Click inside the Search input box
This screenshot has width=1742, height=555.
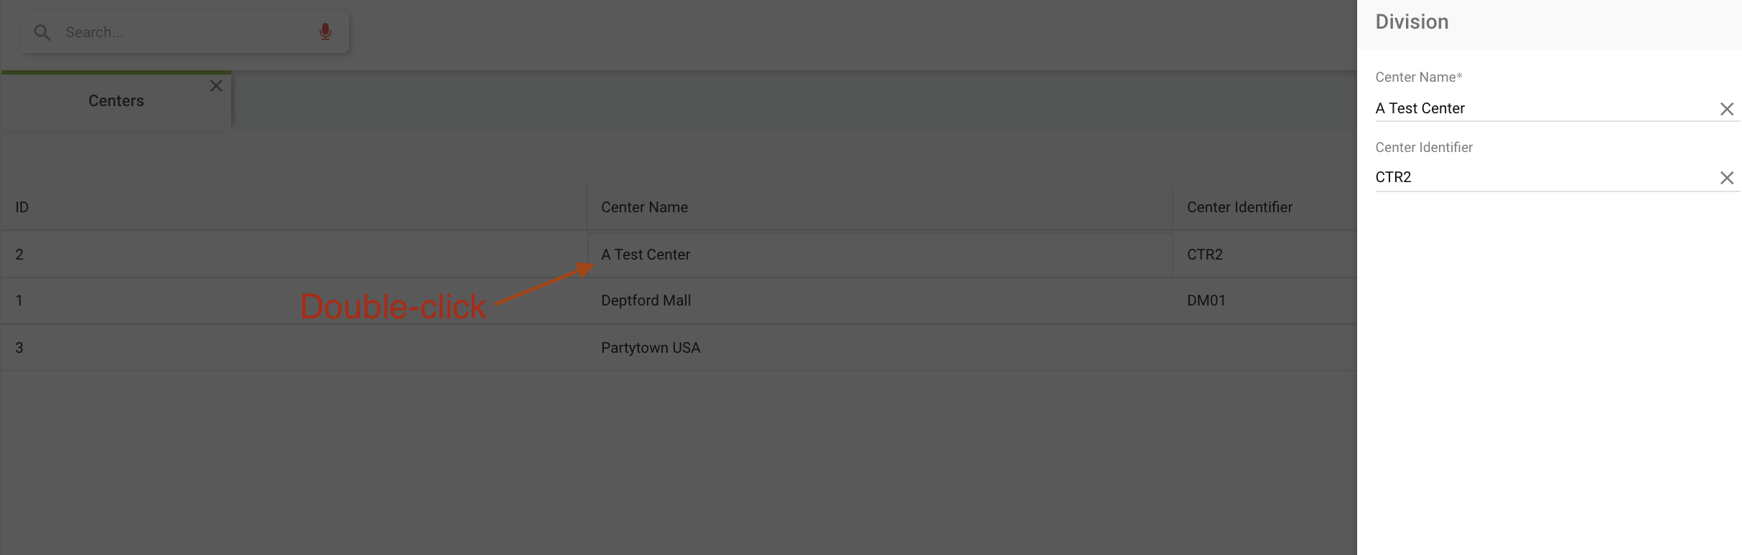[180, 32]
